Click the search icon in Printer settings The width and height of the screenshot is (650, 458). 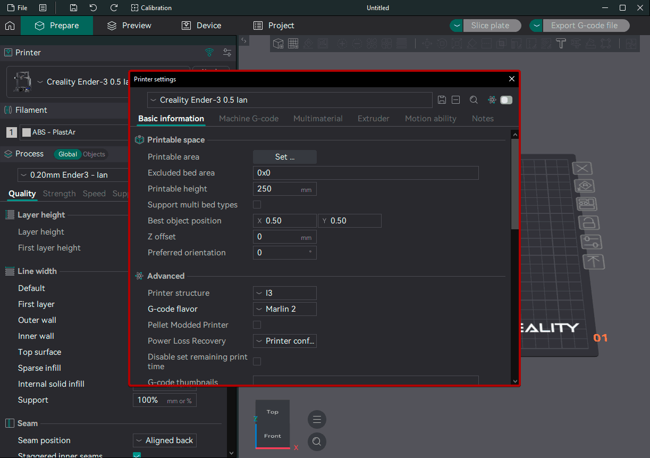474,100
